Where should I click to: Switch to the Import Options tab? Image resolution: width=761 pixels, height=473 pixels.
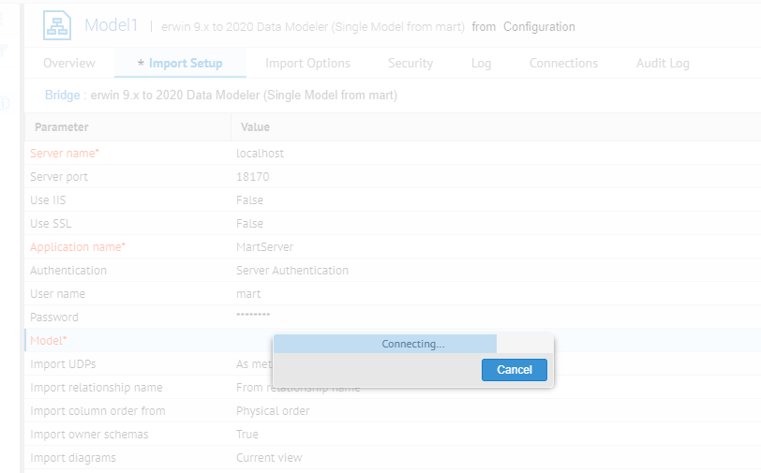(307, 64)
